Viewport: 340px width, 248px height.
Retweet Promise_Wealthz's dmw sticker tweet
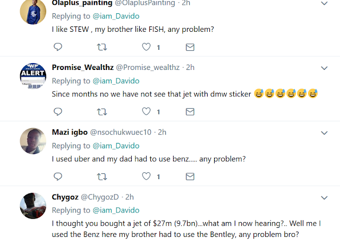coord(101,111)
